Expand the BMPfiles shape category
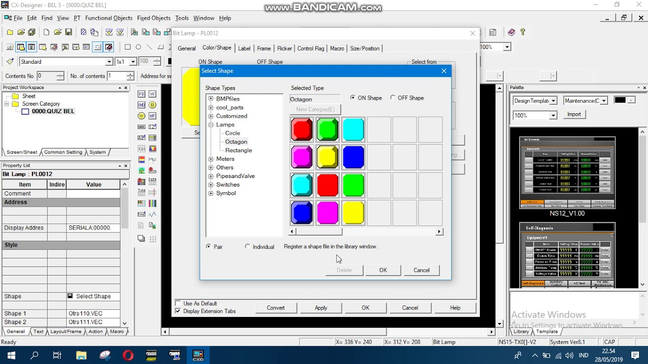648x364 pixels. coord(211,99)
